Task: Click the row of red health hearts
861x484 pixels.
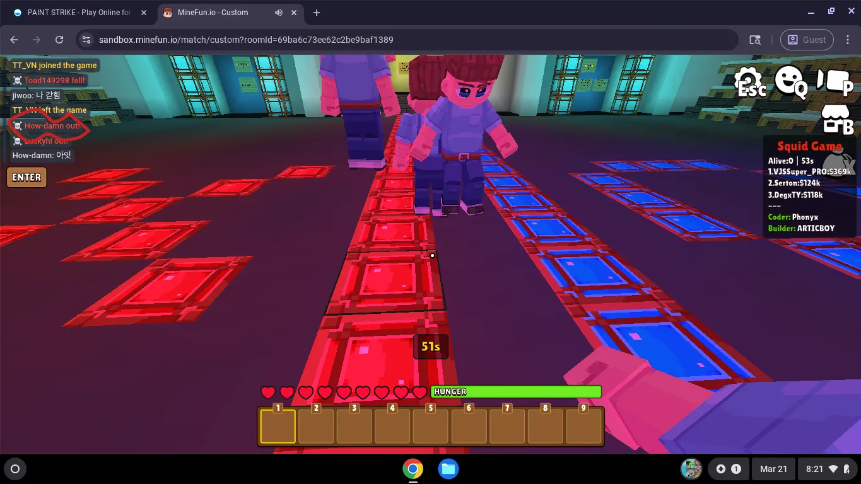Action: coord(344,393)
